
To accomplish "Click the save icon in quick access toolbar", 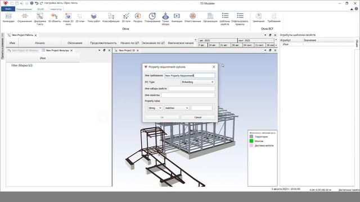I will pos(17,3).
